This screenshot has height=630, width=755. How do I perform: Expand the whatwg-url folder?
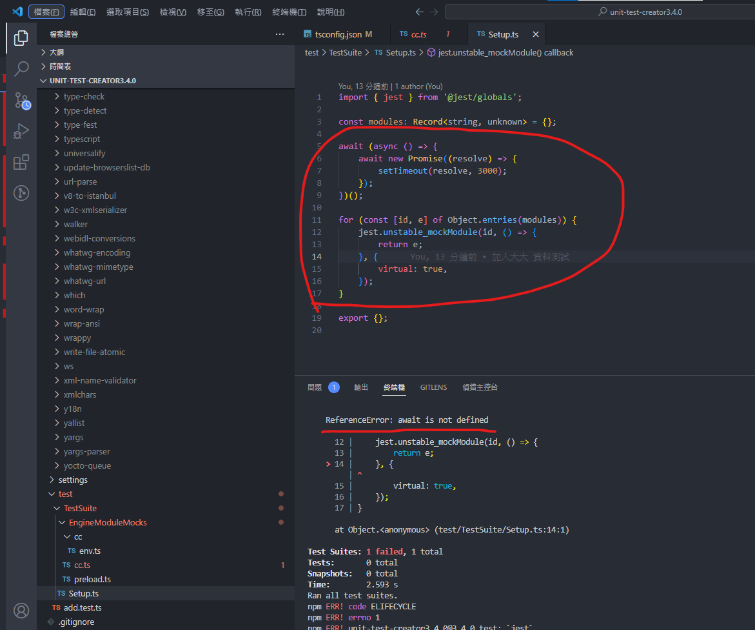[x=166, y=281]
